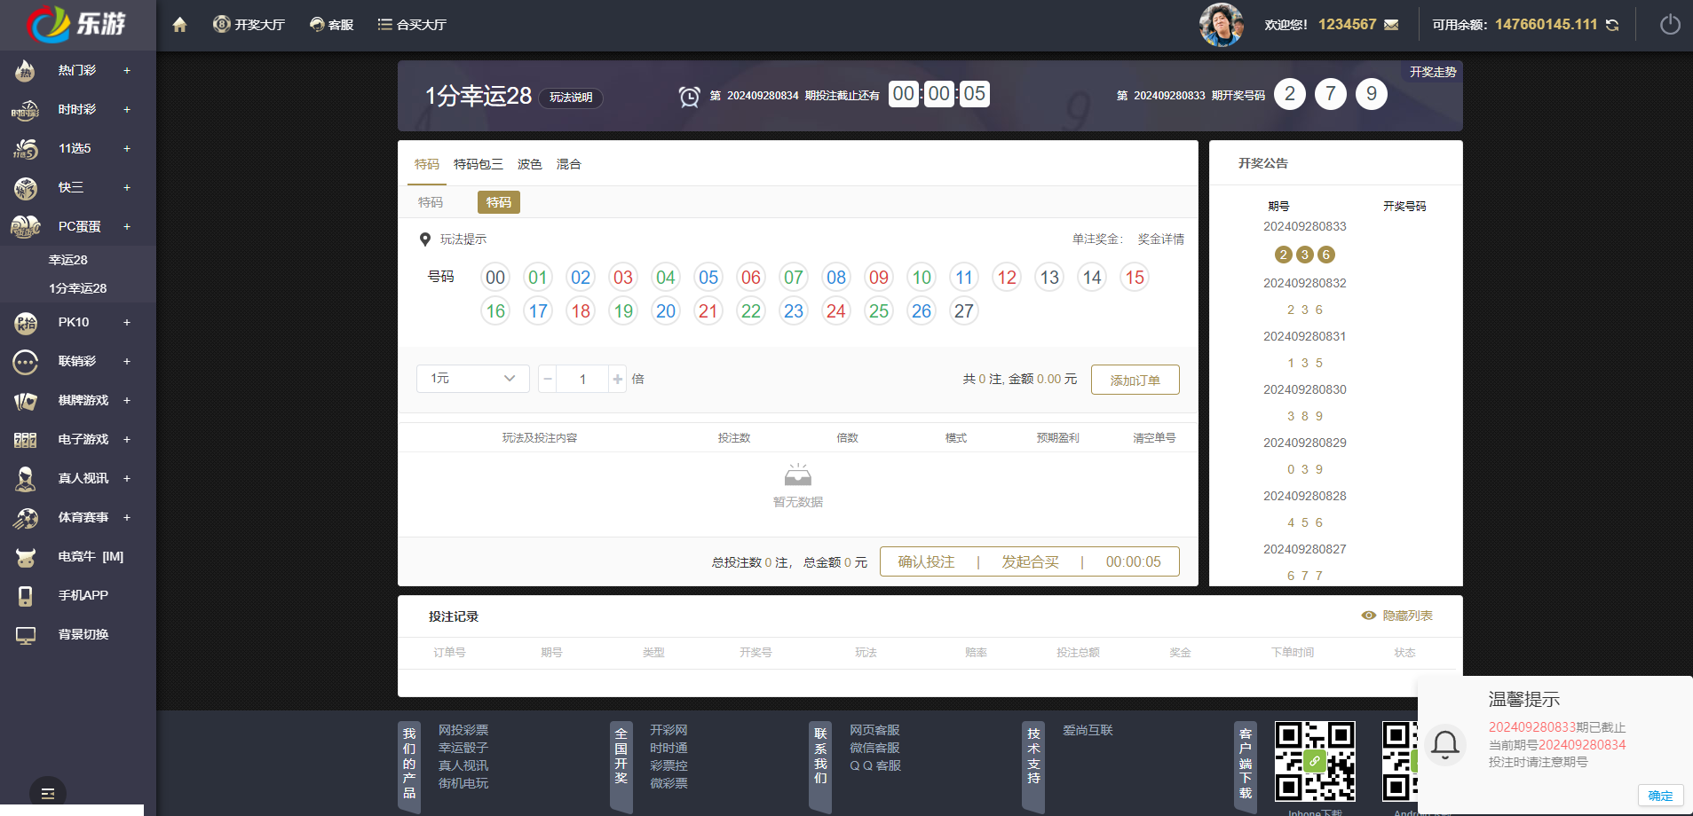Switch to the 波色 tab

point(529,163)
